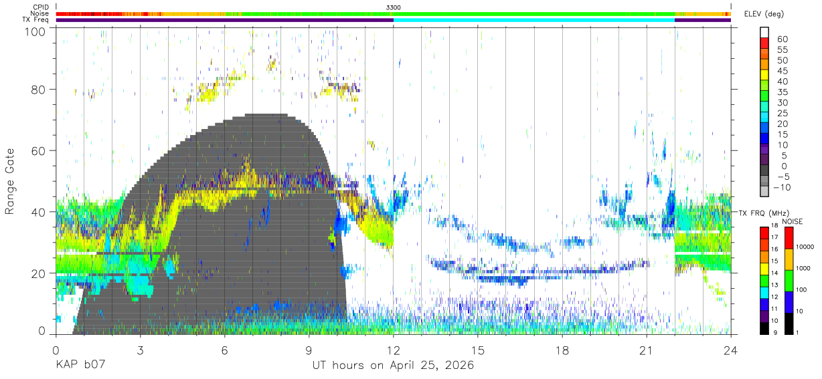Click the red top swatch of TX FRQ legend
Screen dimensions: 822x379
coord(764,233)
